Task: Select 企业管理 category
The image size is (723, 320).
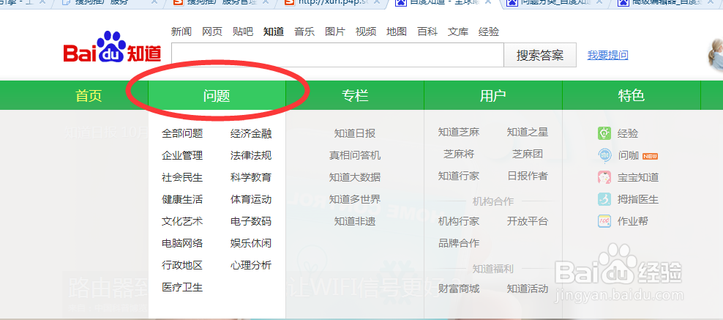Action: click(182, 155)
